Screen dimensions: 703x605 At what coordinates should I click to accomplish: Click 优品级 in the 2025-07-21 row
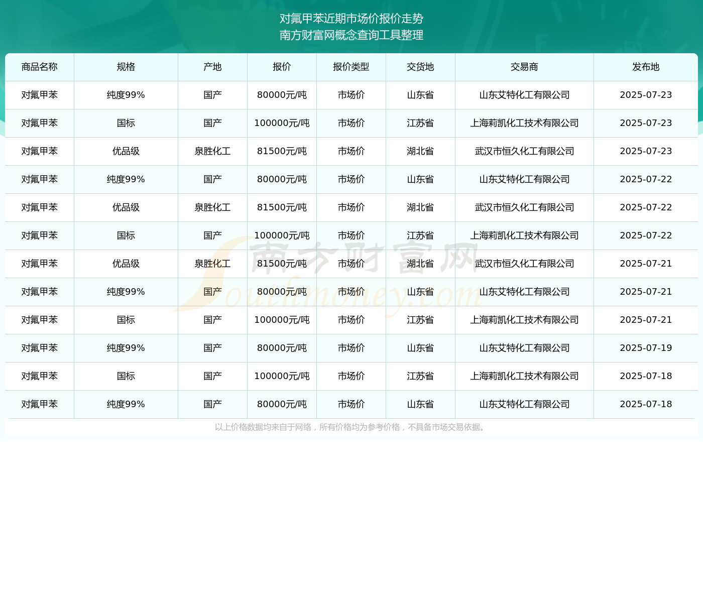click(126, 264)
